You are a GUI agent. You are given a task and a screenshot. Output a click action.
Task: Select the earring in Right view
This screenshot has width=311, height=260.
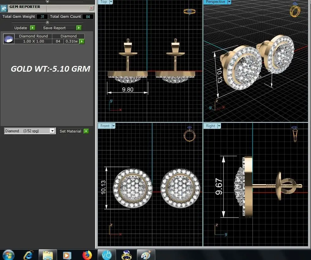[x=268, y=186]
